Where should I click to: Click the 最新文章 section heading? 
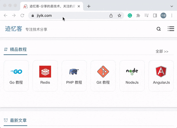click(x=18, y=120)
